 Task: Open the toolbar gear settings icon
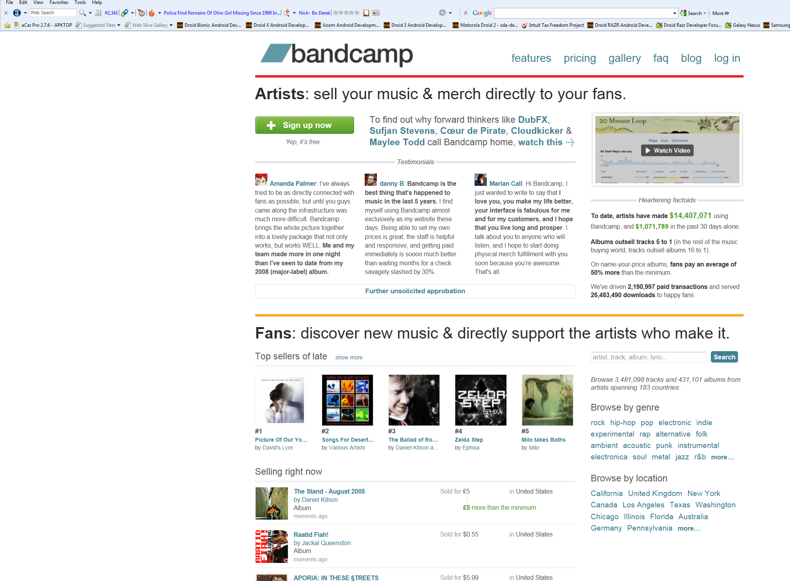click(442, 13)
